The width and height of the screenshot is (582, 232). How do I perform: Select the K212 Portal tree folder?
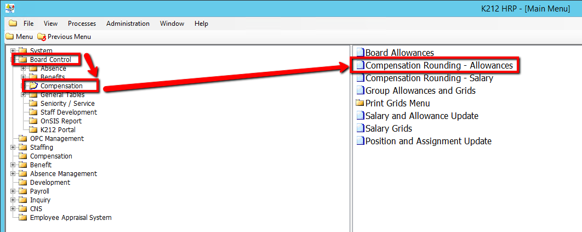(58, 130)
